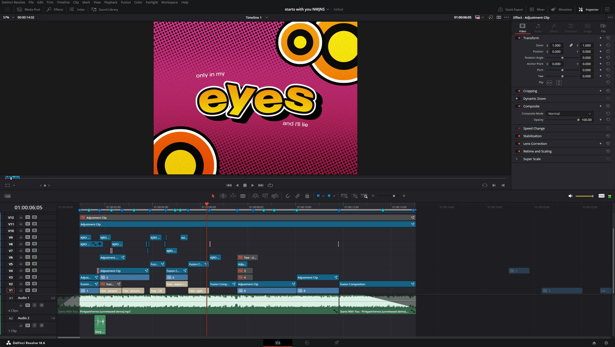The height and width of the screenshot is (347, 615).
Task: Disable the Lens Correction toggle
Action: point(519,144)
